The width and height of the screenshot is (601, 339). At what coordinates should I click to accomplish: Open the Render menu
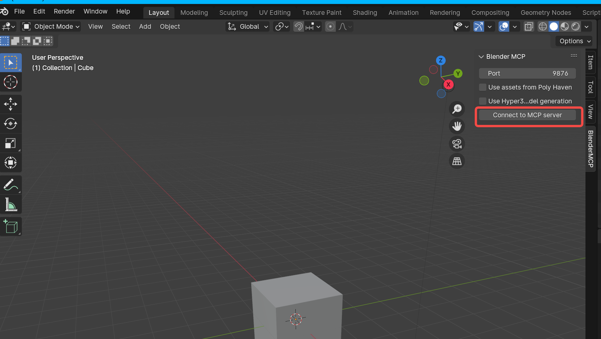(x=64, y=11)
